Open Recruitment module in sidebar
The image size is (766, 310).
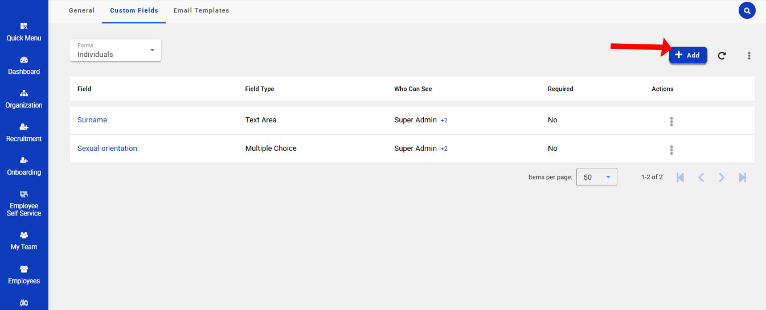tap(24, 133)
